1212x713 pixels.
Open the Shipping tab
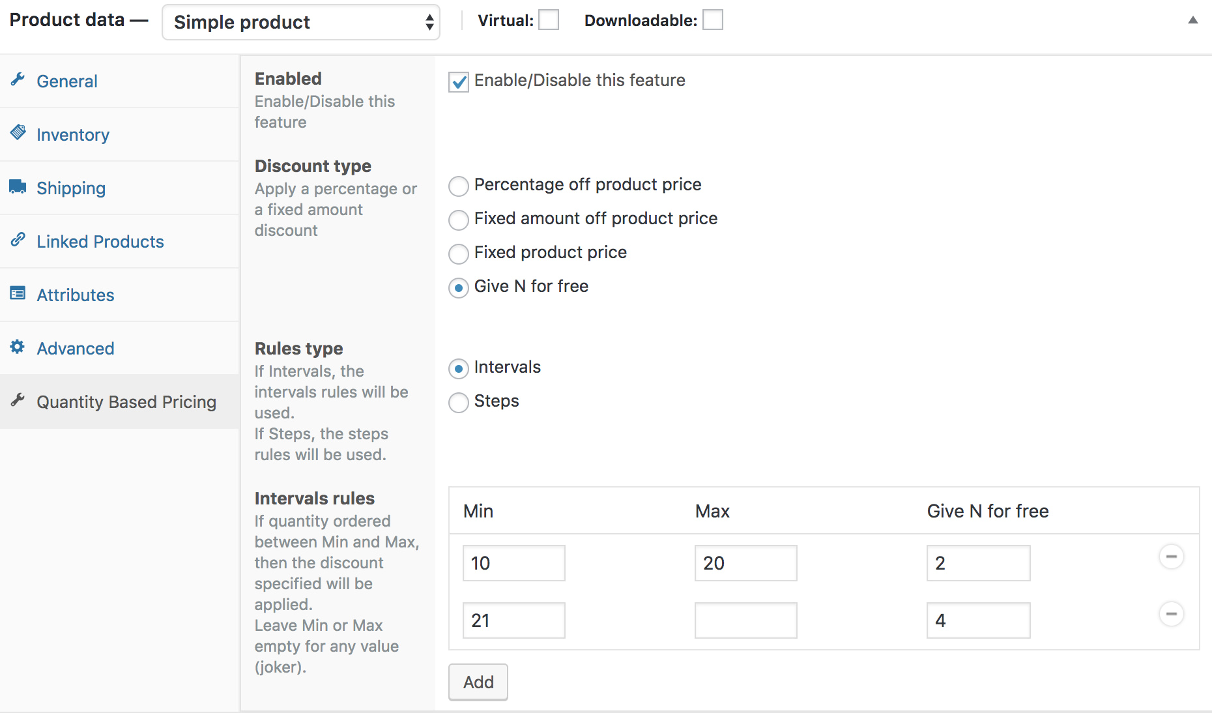point(119,188)
